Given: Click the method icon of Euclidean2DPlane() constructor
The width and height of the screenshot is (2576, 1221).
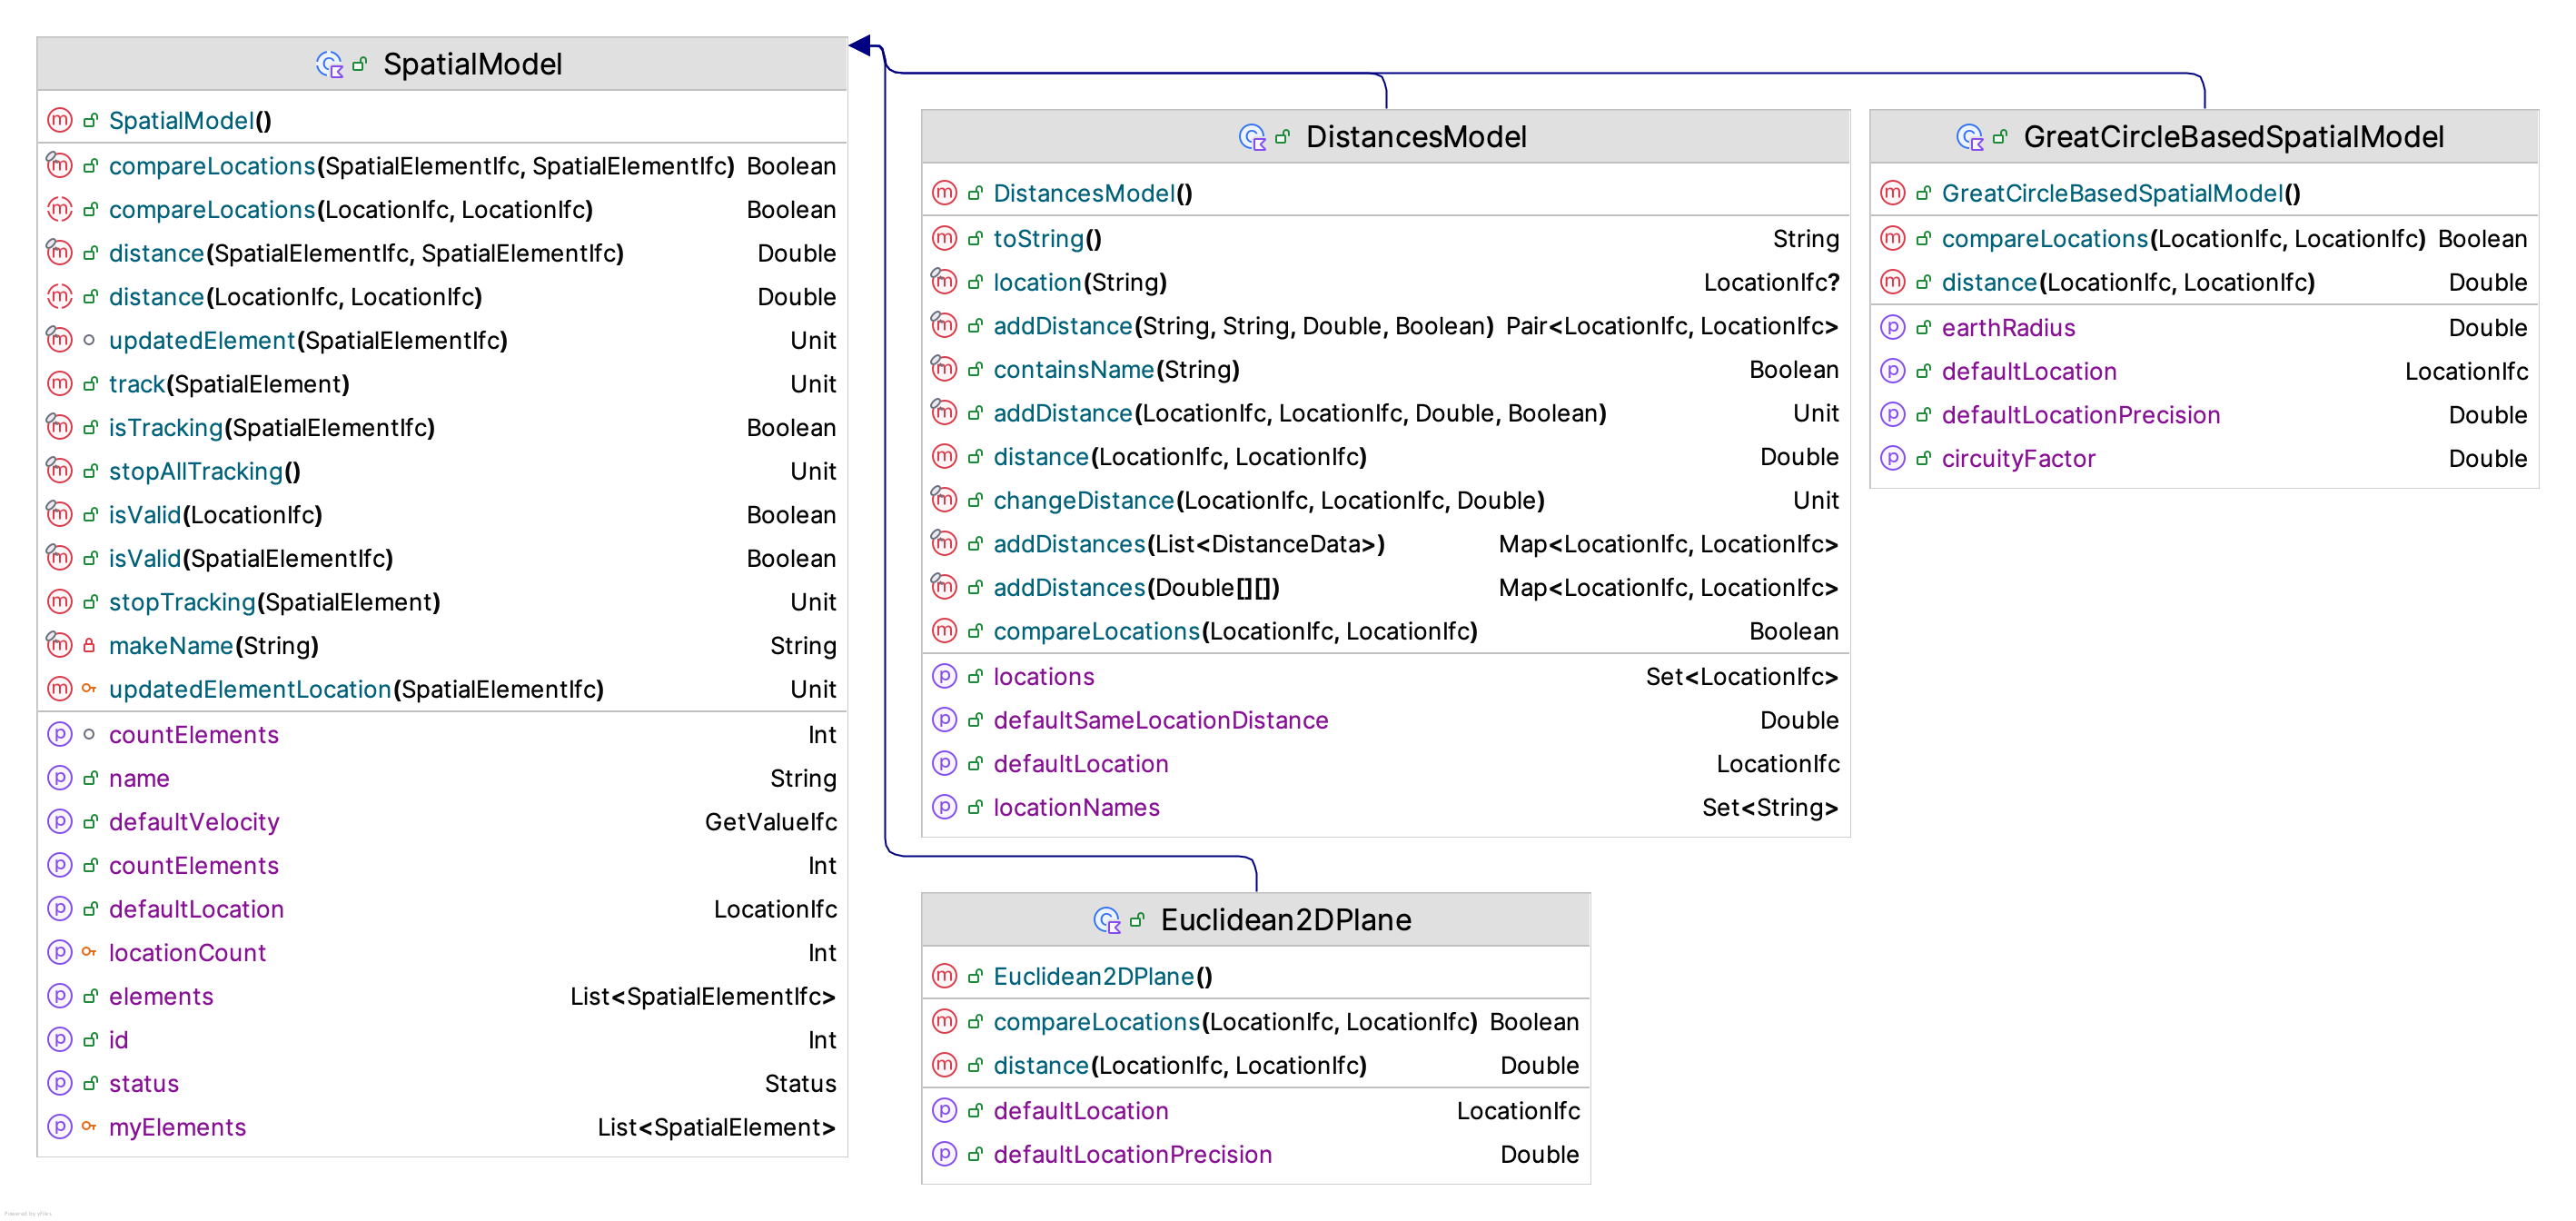Looking at the screenshot, I should (x=944, y=976).
